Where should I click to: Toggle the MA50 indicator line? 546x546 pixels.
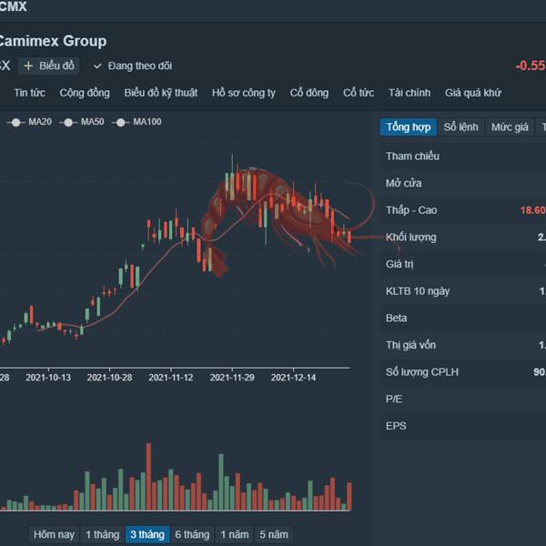(82, 122)
